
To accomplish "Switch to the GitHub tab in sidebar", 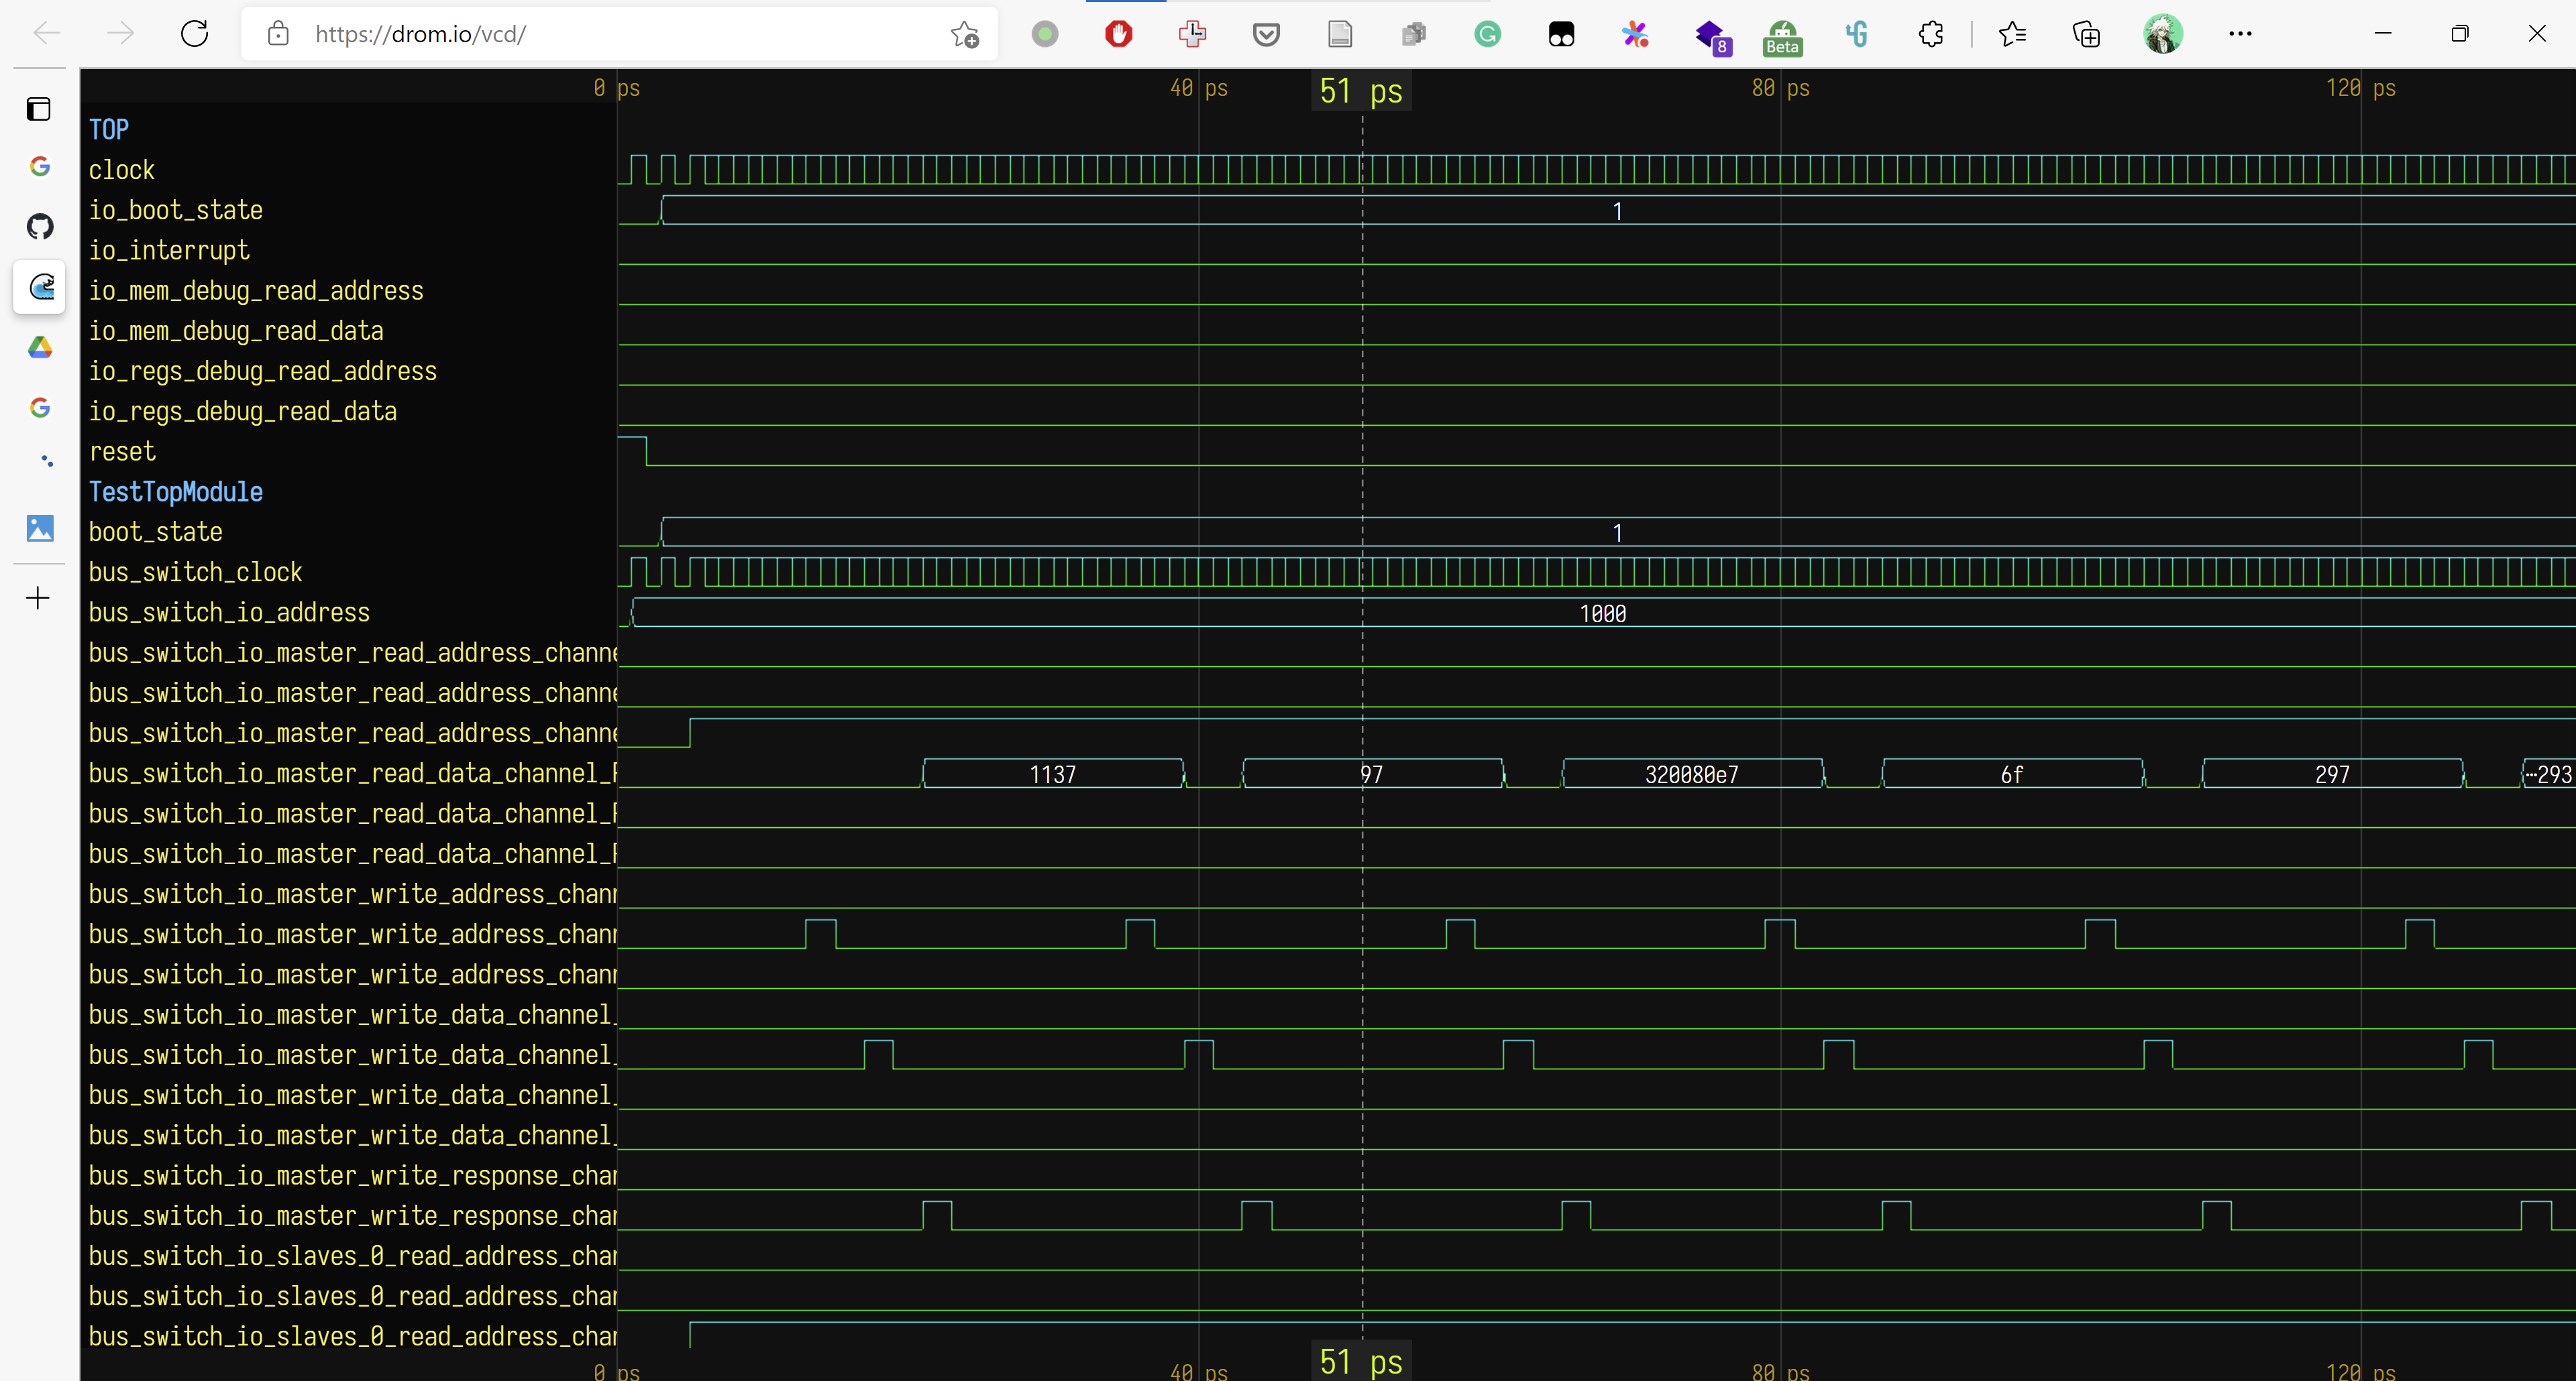I will point(39,227).
